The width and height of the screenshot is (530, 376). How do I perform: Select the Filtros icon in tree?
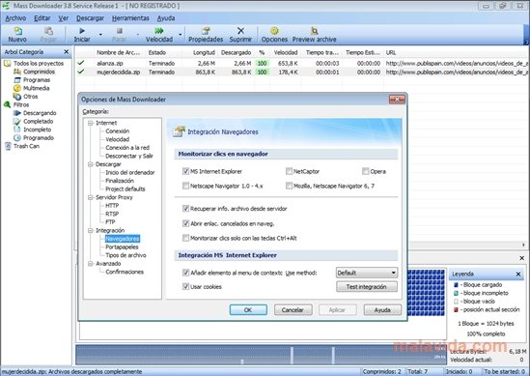(x=8, y=104)
